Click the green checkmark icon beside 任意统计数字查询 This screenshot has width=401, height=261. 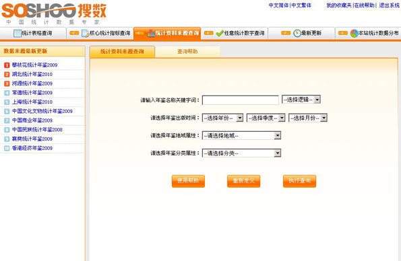pos(220,33)
